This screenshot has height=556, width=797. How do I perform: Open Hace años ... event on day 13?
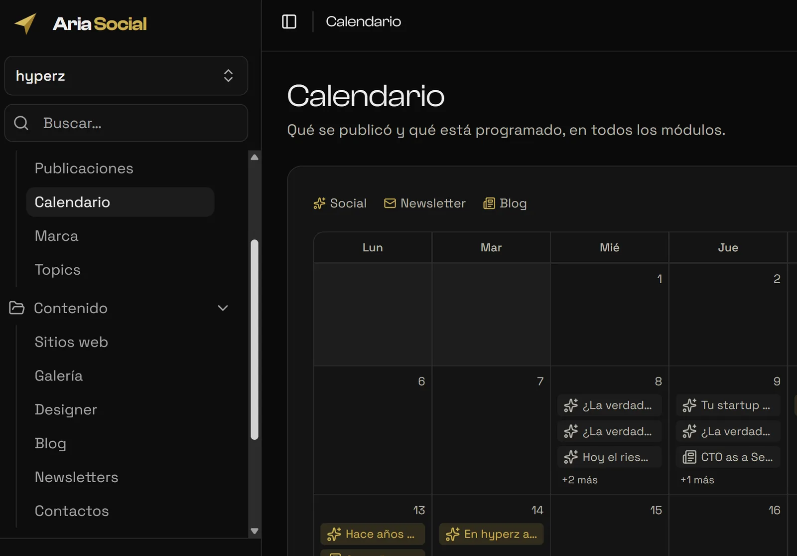(373, 534)
